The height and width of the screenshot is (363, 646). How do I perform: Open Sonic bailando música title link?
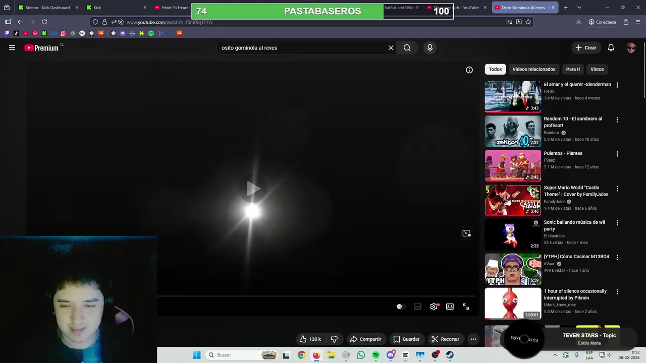tap(574, 225)
